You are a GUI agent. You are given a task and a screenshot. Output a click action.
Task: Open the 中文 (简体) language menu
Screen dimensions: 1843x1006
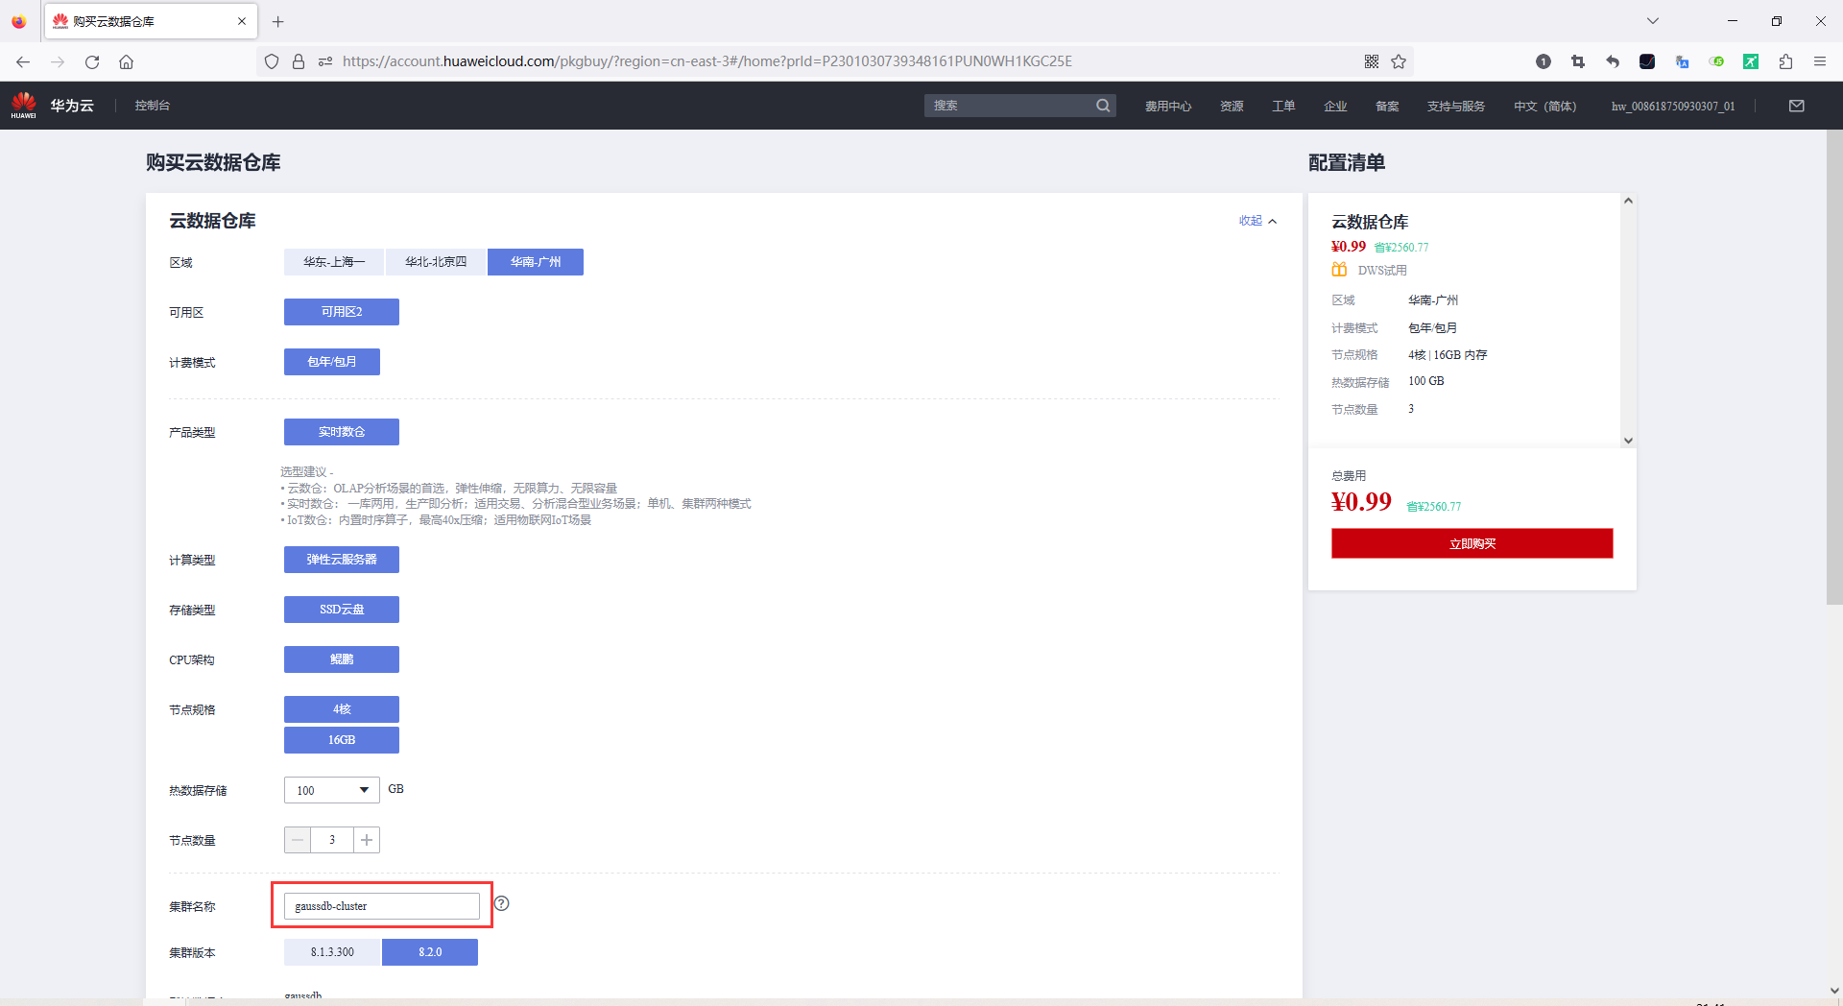point(1544,106)
